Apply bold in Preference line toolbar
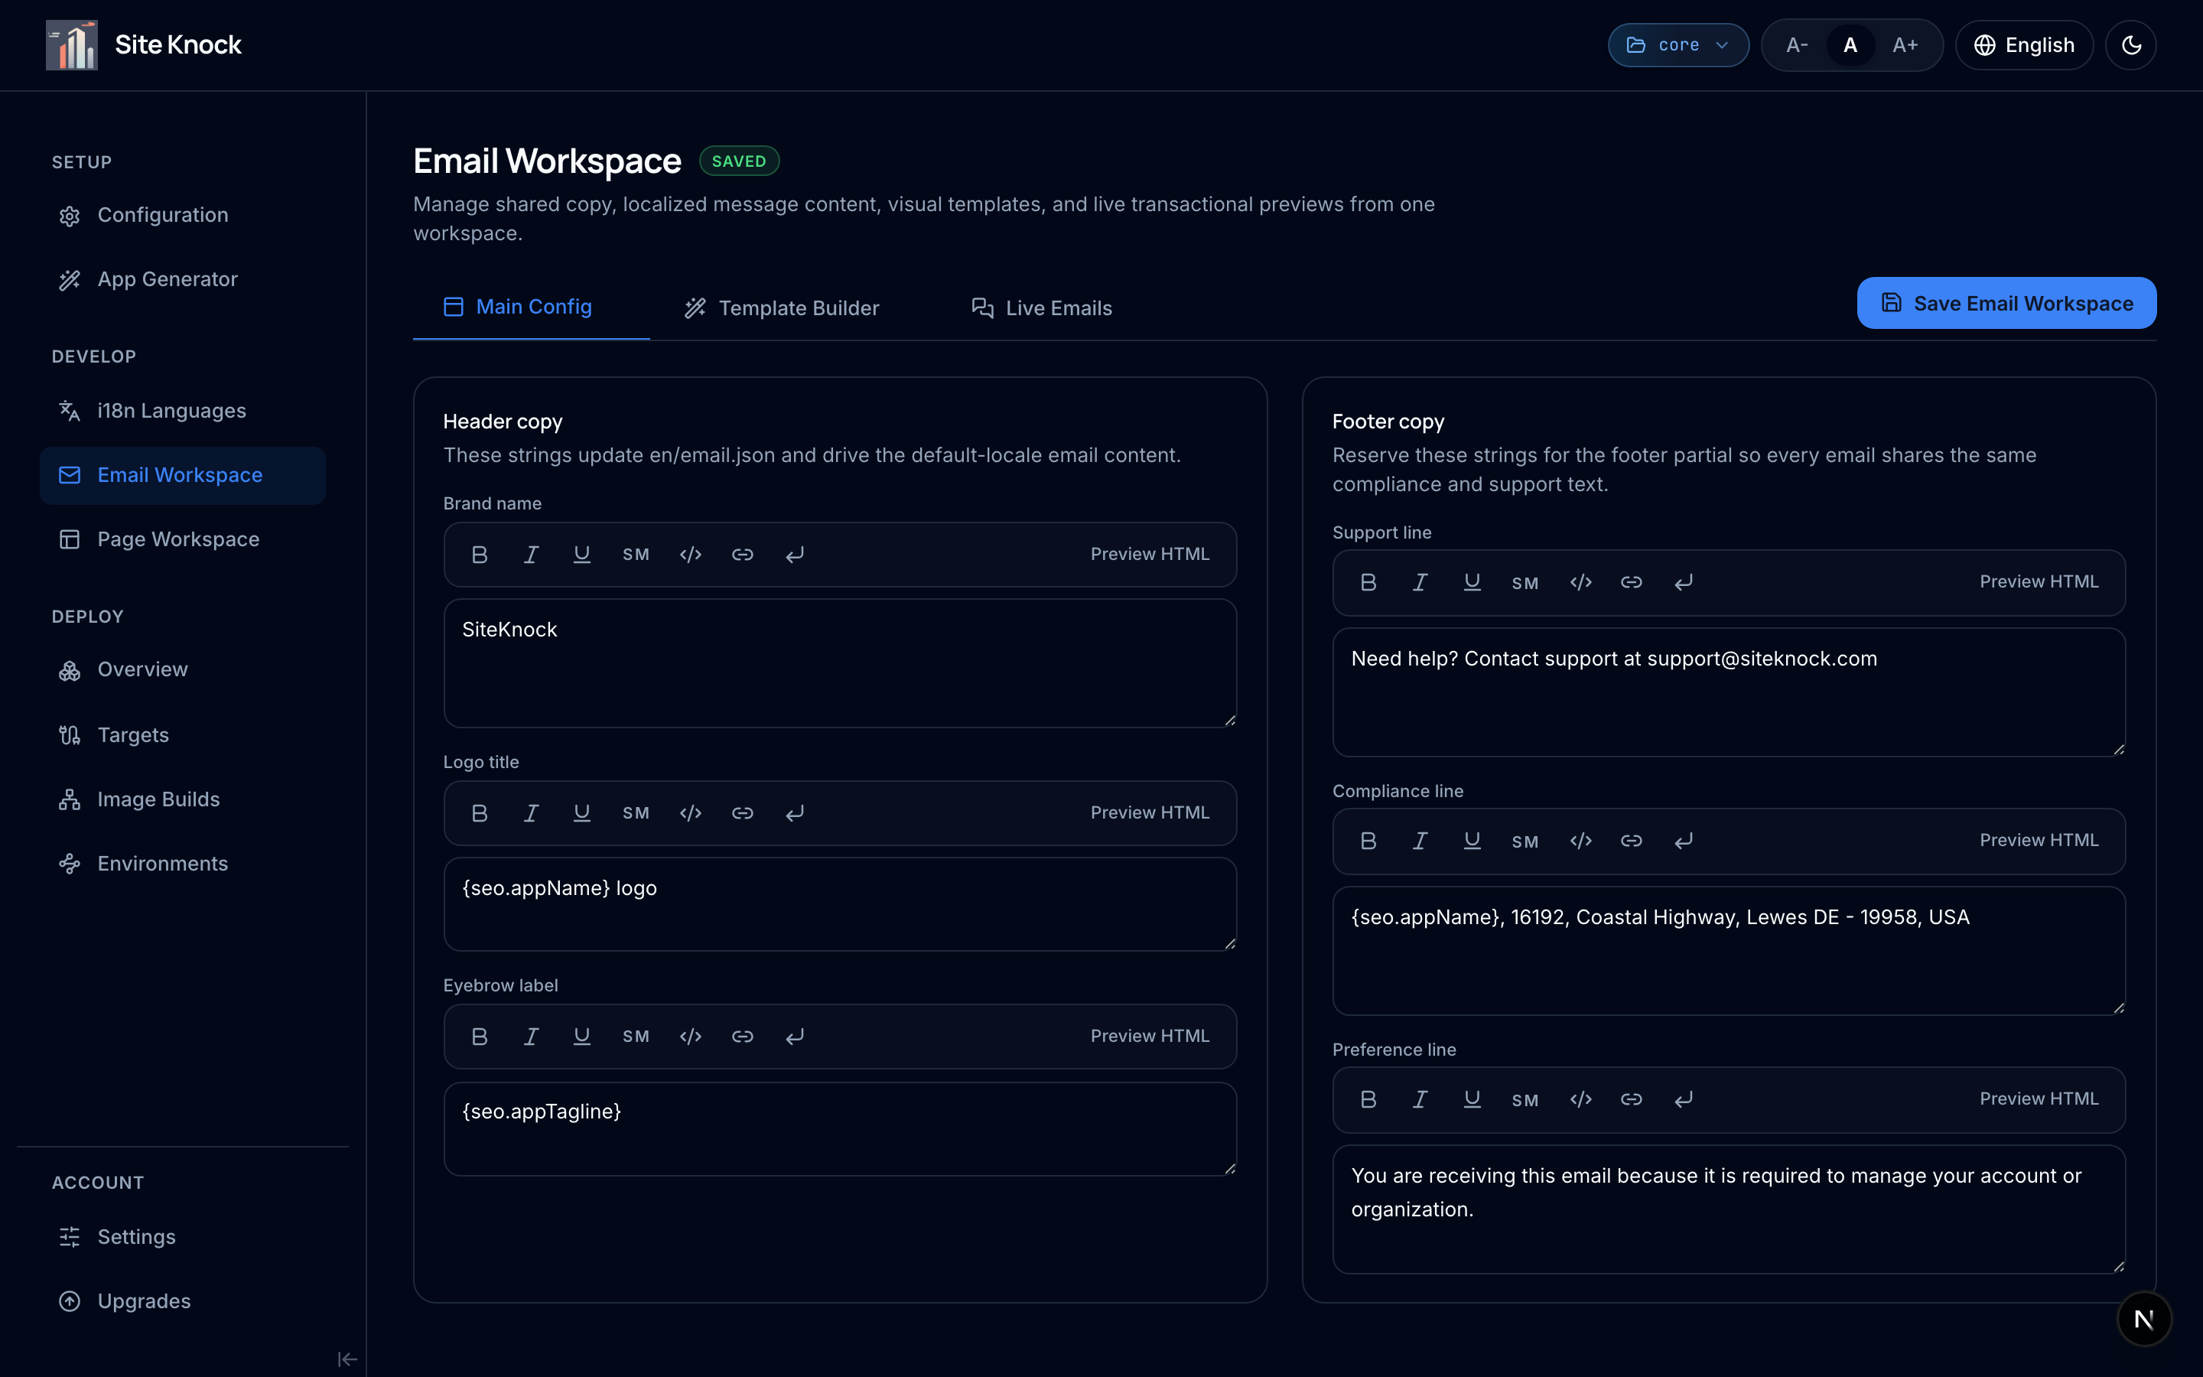The height and width of the screenshot is (1377, 2203). pos(1368,1099)
